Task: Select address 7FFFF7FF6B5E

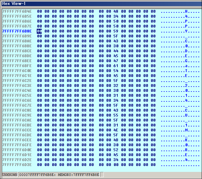Action: pyautogui.click(x=17, y=16)
